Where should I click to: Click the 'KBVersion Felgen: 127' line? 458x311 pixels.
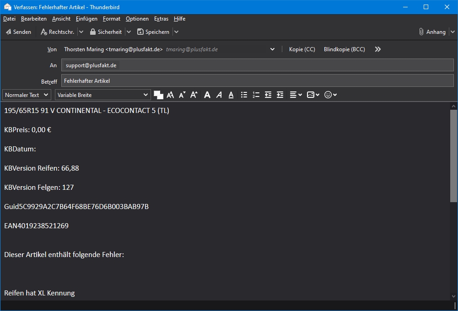coord(39,188)
